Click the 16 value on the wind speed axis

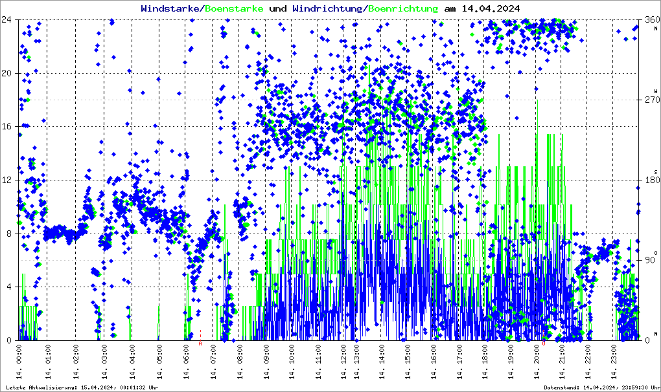click(x=6, y=127)
